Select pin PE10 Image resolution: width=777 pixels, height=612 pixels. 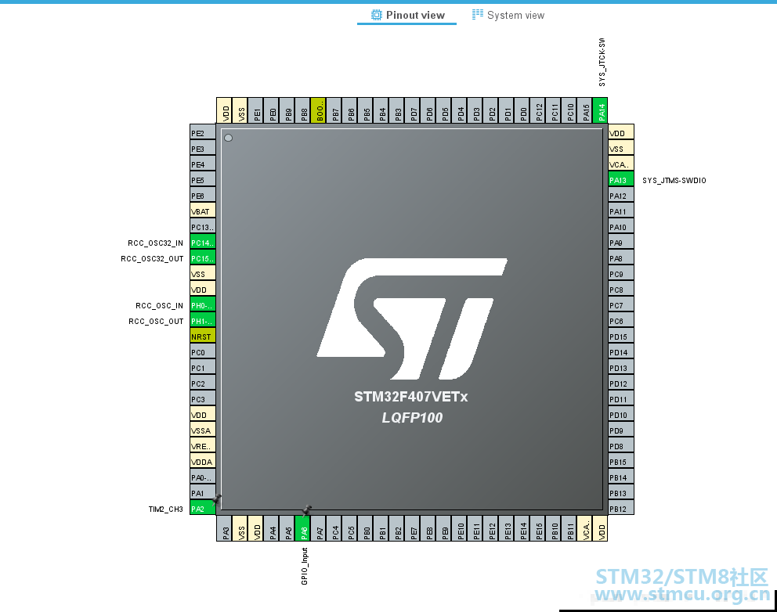click(x=460, y=529)
